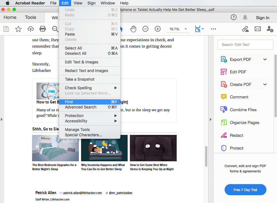The width and height of the screenshot is (277, 203).
Task: Open the View menu in menu bar
Action: pyautogui.click(x=78, y=3)
